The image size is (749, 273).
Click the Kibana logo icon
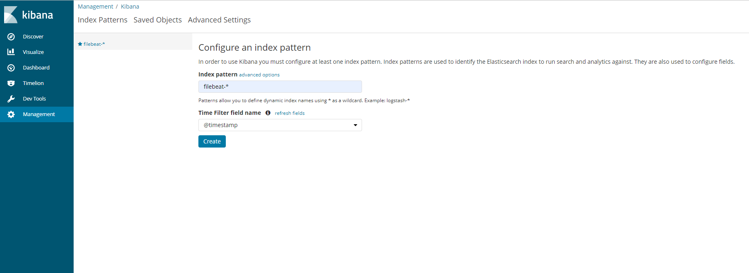[11, 15]
